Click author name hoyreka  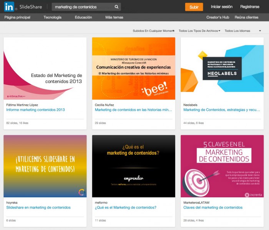(12, 203)
